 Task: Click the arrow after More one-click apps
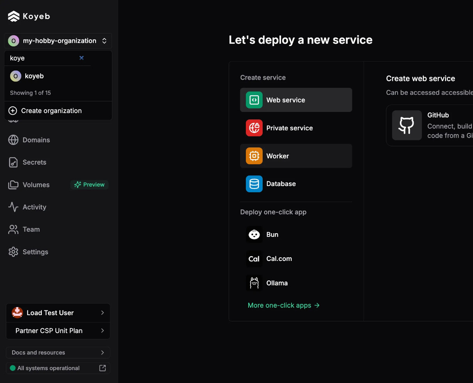click(317, 305)
